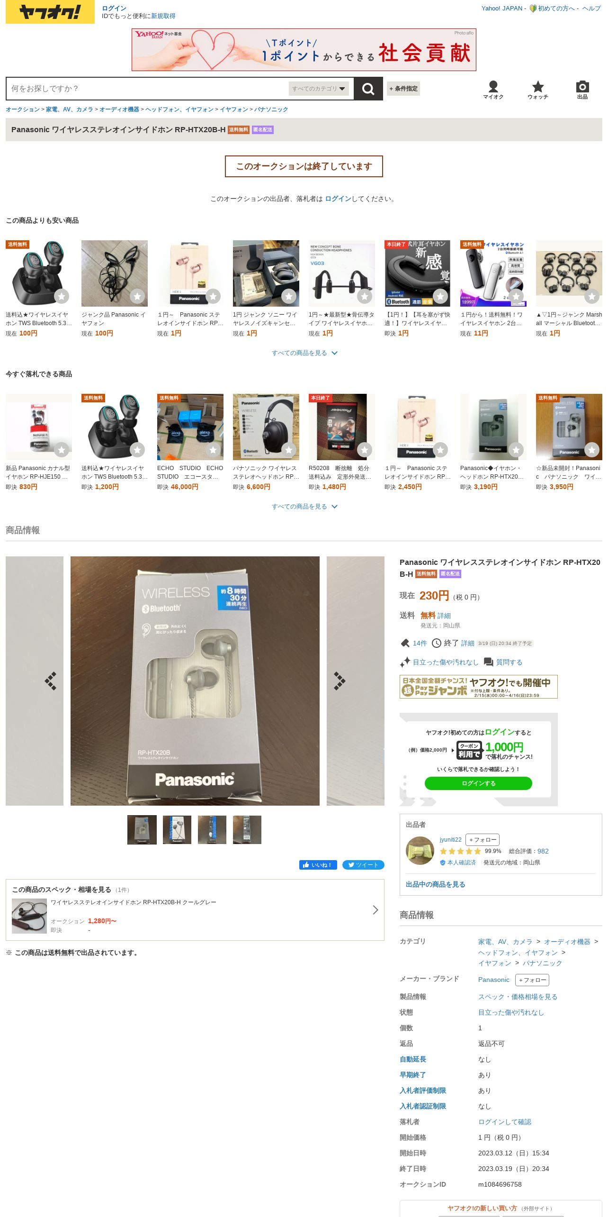Viewport: 608px width, 1217px height.
Task: Click the magnifier search button
Action: pyautogui.click(x=368, y=89)
